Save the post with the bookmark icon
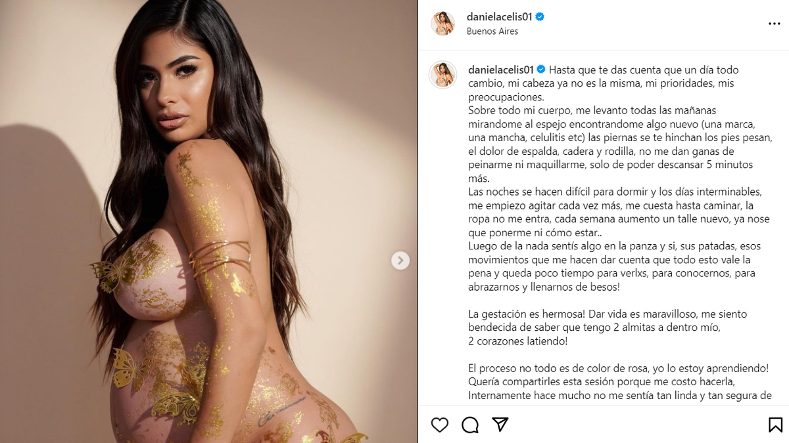 click(x=775, y=425)
